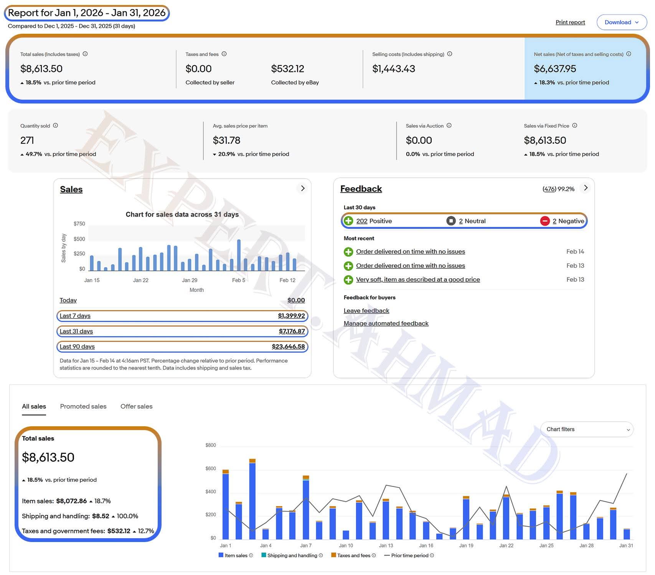Click the blue Item sales legend swatch
655x575 pixels.
tap(221, 555)
